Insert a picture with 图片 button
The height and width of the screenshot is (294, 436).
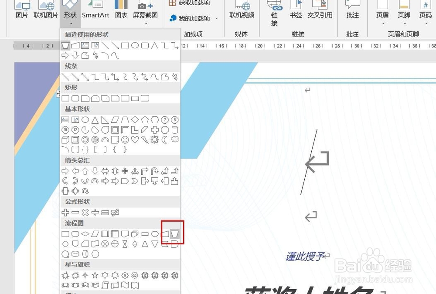click(x=22, y=10)
